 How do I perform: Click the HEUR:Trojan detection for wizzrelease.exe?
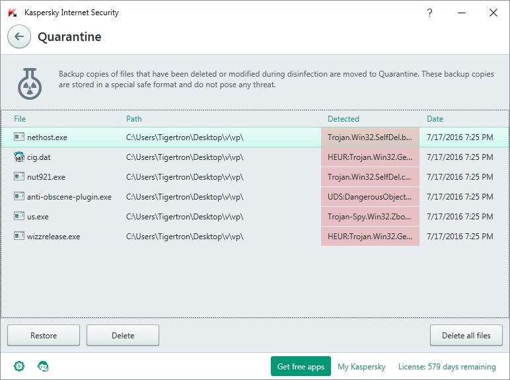click(370, 237)
